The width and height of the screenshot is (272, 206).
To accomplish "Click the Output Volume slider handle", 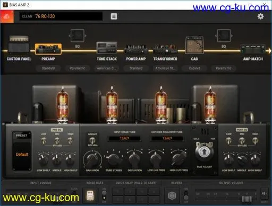I will point(246,199).
